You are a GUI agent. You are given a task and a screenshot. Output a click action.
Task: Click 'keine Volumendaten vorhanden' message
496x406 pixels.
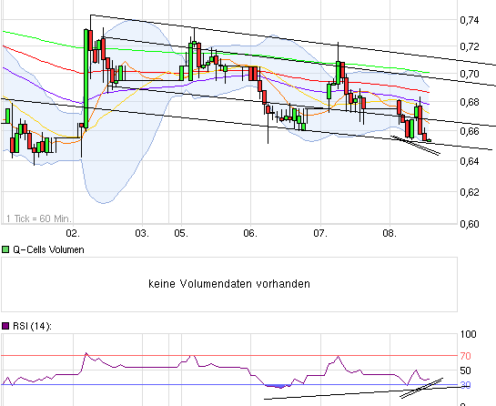click(x=229, y=284)
